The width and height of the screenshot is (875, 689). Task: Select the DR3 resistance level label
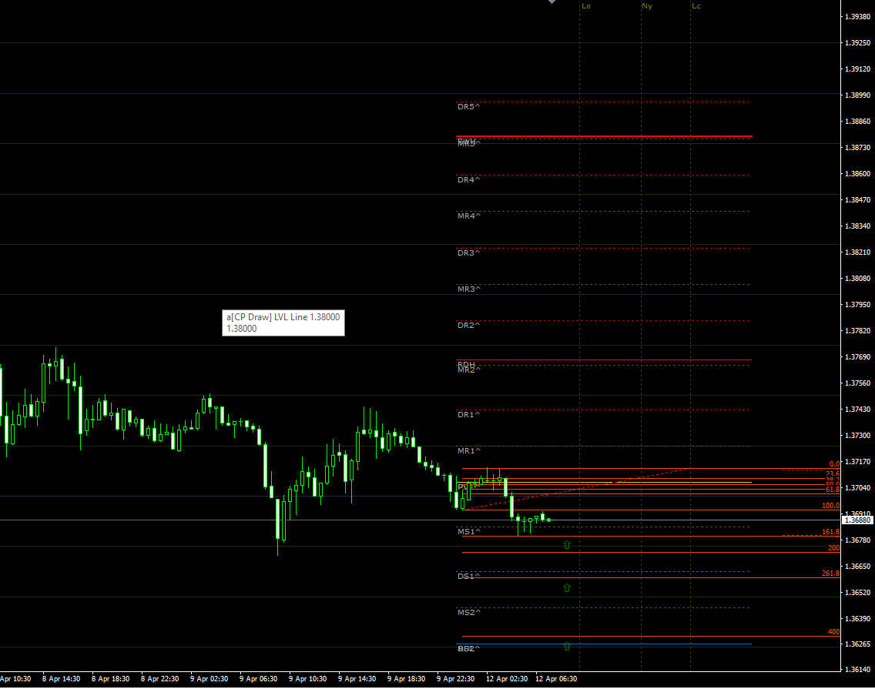(x=468, y=253)
